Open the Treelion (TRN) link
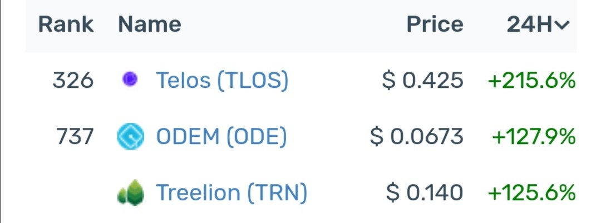This screenshot has height=223, width=601. click(231, 193)
